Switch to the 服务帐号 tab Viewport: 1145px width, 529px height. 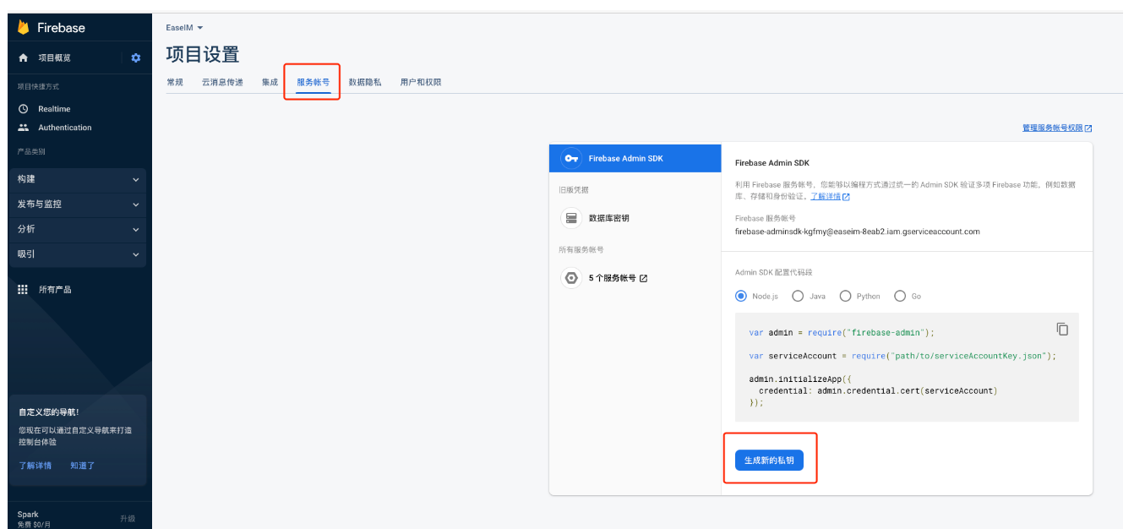(313, 82)
